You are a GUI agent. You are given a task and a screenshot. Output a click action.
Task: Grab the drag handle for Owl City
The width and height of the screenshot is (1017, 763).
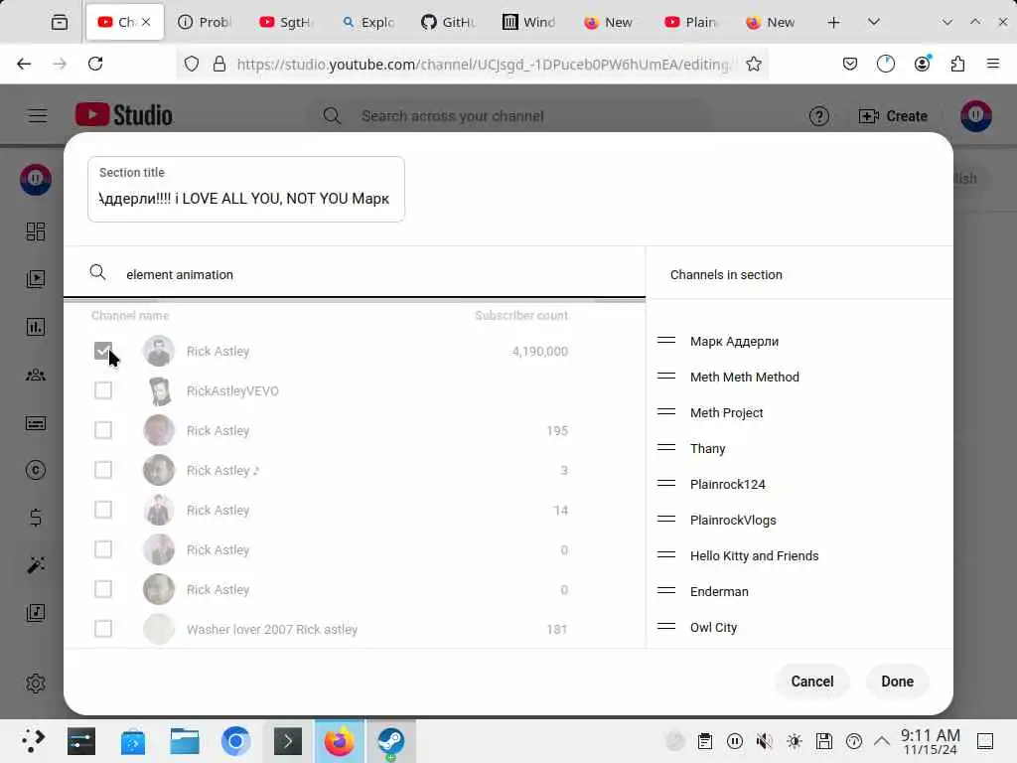click(x=666, y=626)
